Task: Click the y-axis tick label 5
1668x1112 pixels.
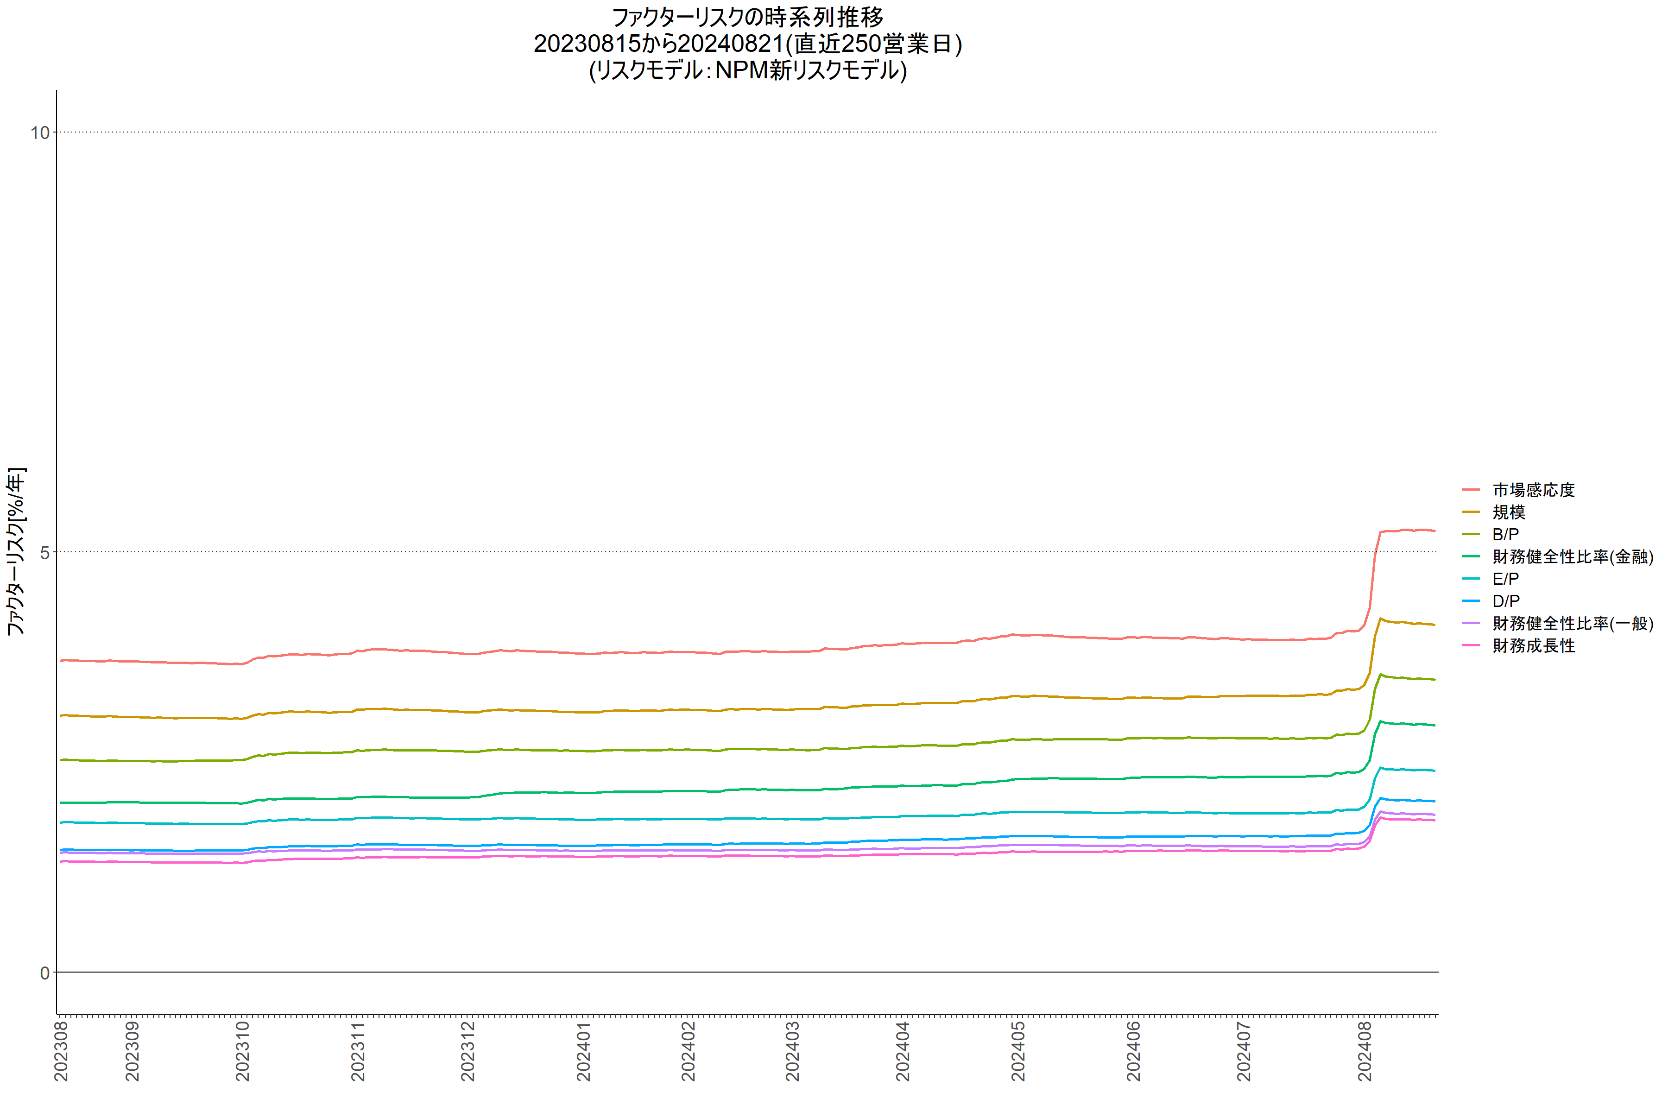Action: tap(44, 552)
